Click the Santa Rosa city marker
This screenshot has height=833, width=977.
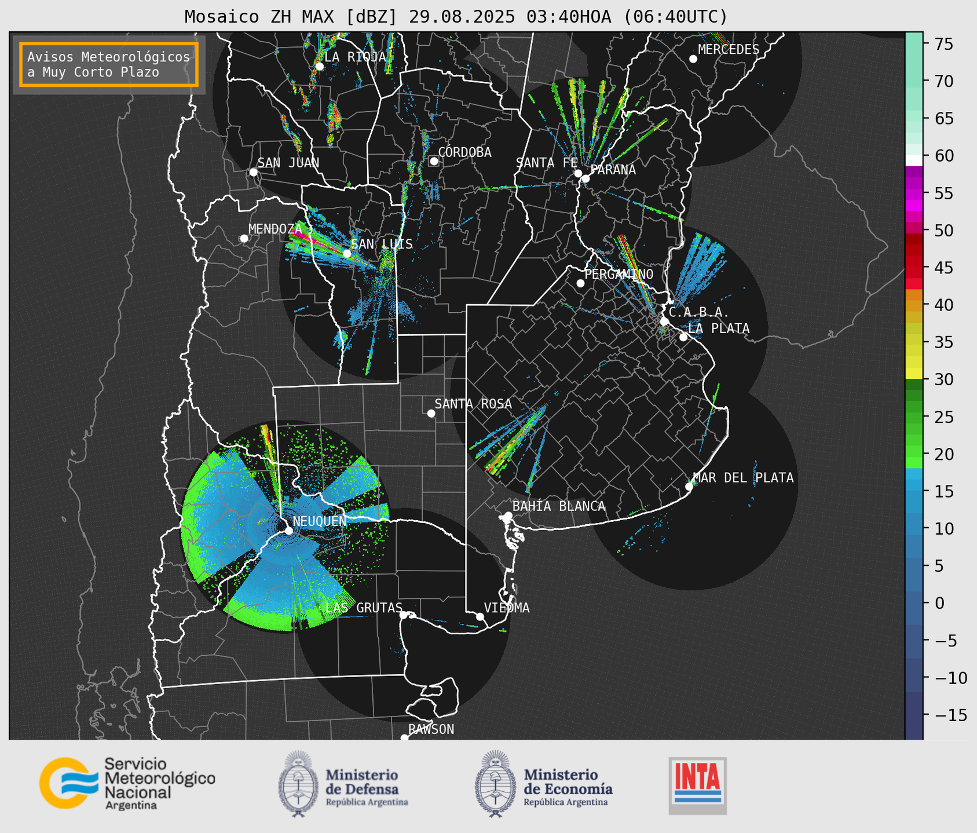pos(431,413)
